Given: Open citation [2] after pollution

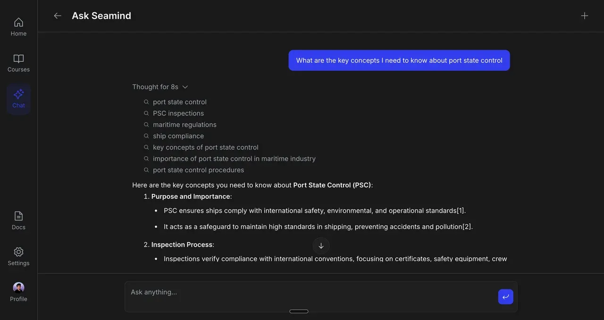Looking at the screenshot, I should tap(467, 227).
